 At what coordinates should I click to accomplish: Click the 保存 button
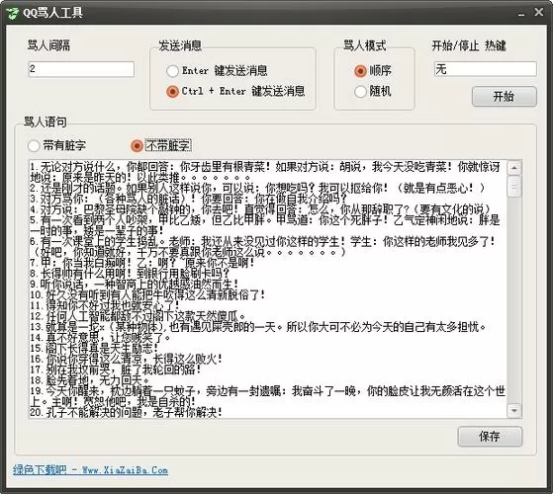(490, 437)
